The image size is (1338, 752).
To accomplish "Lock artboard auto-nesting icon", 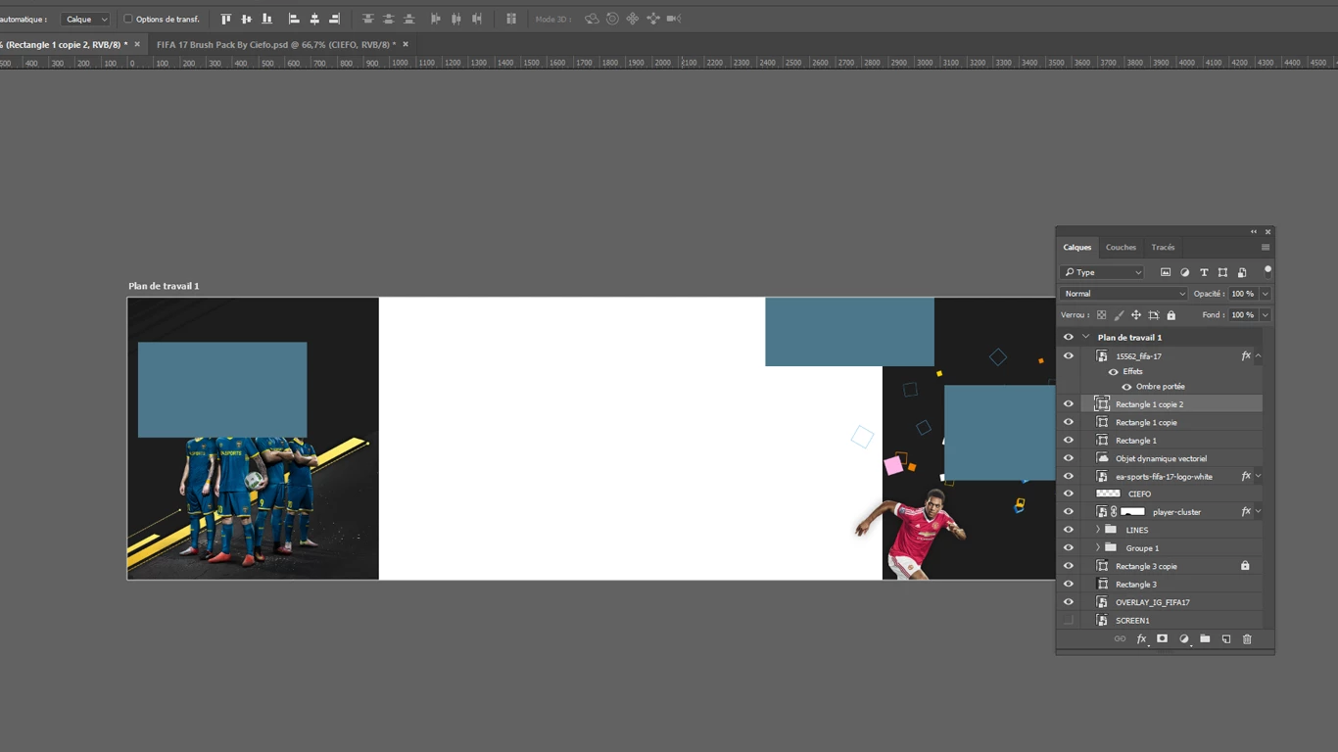I will click(1154, 315).
